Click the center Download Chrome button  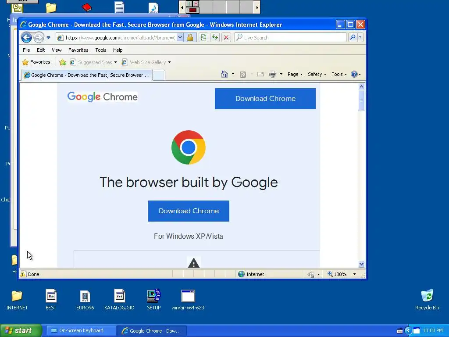189,211
